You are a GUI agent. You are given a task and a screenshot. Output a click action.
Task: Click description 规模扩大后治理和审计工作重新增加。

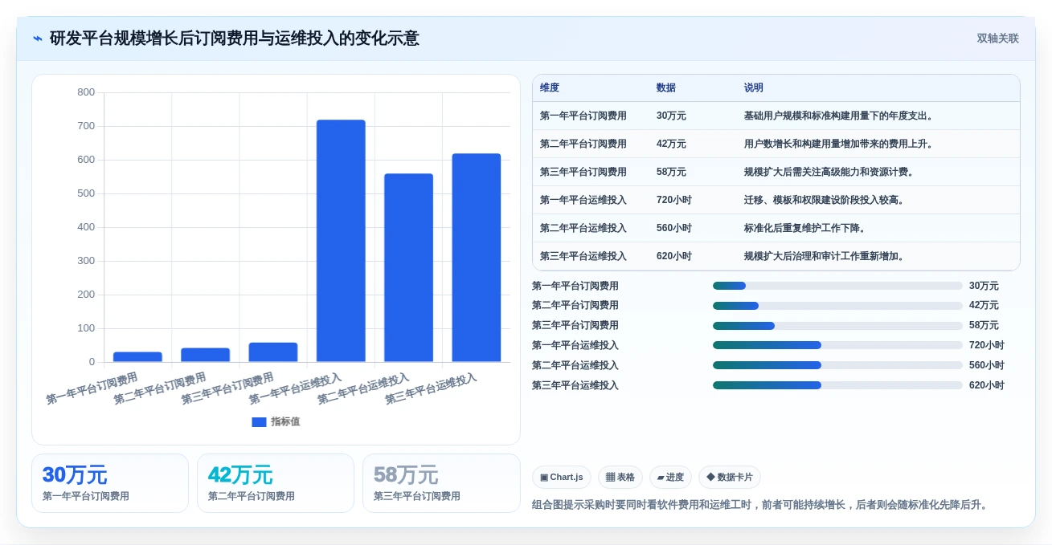(x=826, y=256)
